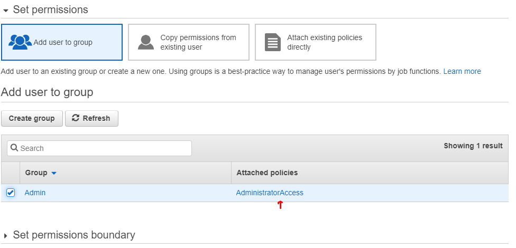516x248 pixels.
Task: Expand the Set permissions boundary section
Action: [x=6, y=235]
